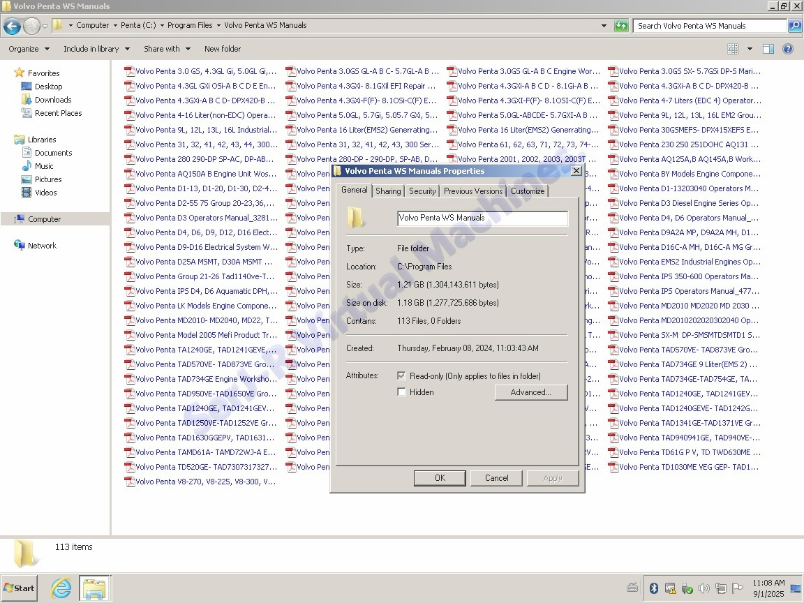Viewport: 804px width, 603px height.
Task: Open the Volvo Penta V8-270 PDF file
Action: coord(205,482)
